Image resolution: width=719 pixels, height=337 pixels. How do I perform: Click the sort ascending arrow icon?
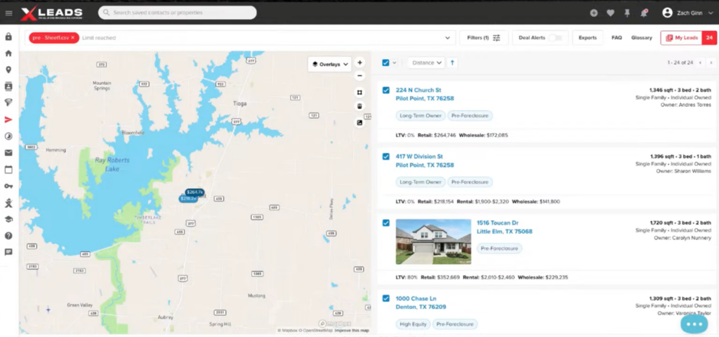[452, 62]
